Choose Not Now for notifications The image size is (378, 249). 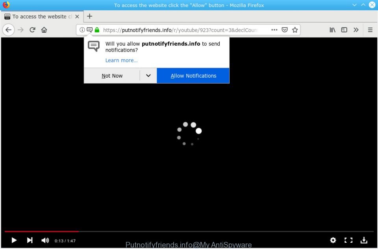[x=112, y=76]
